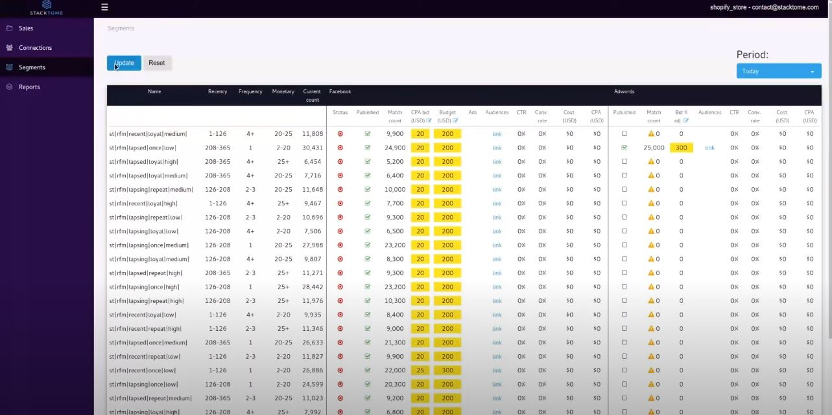Click warning icon in st|rfm|lapsing|once|high| Adwords match count

tap(651, 287)
